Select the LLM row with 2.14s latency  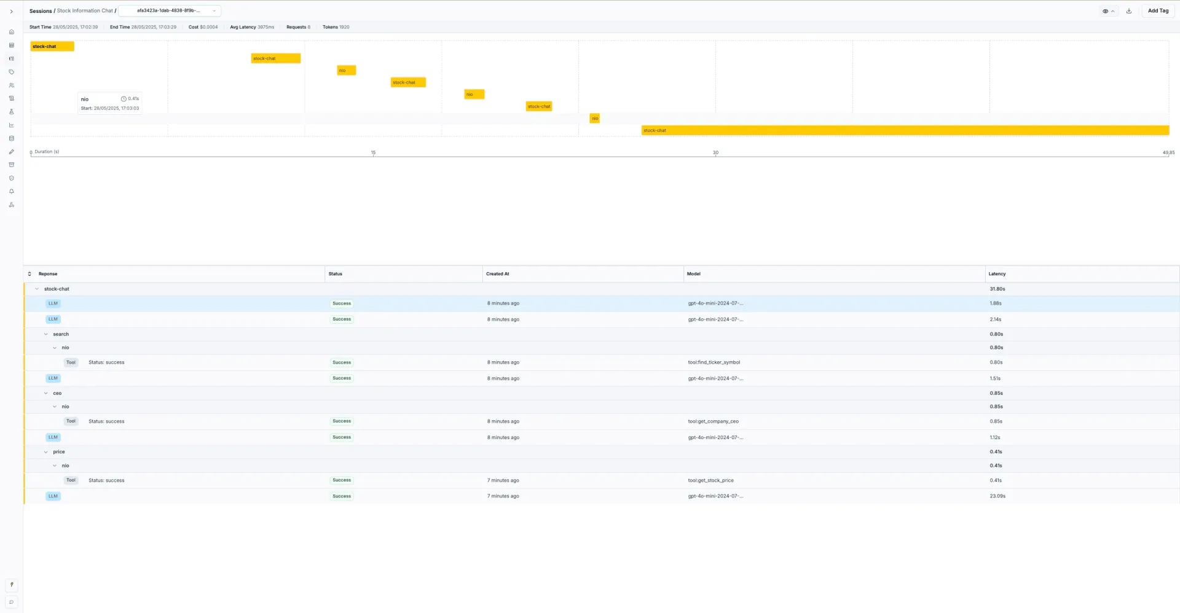602,319
